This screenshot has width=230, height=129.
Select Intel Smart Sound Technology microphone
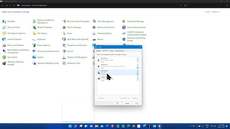click(118, 66)
